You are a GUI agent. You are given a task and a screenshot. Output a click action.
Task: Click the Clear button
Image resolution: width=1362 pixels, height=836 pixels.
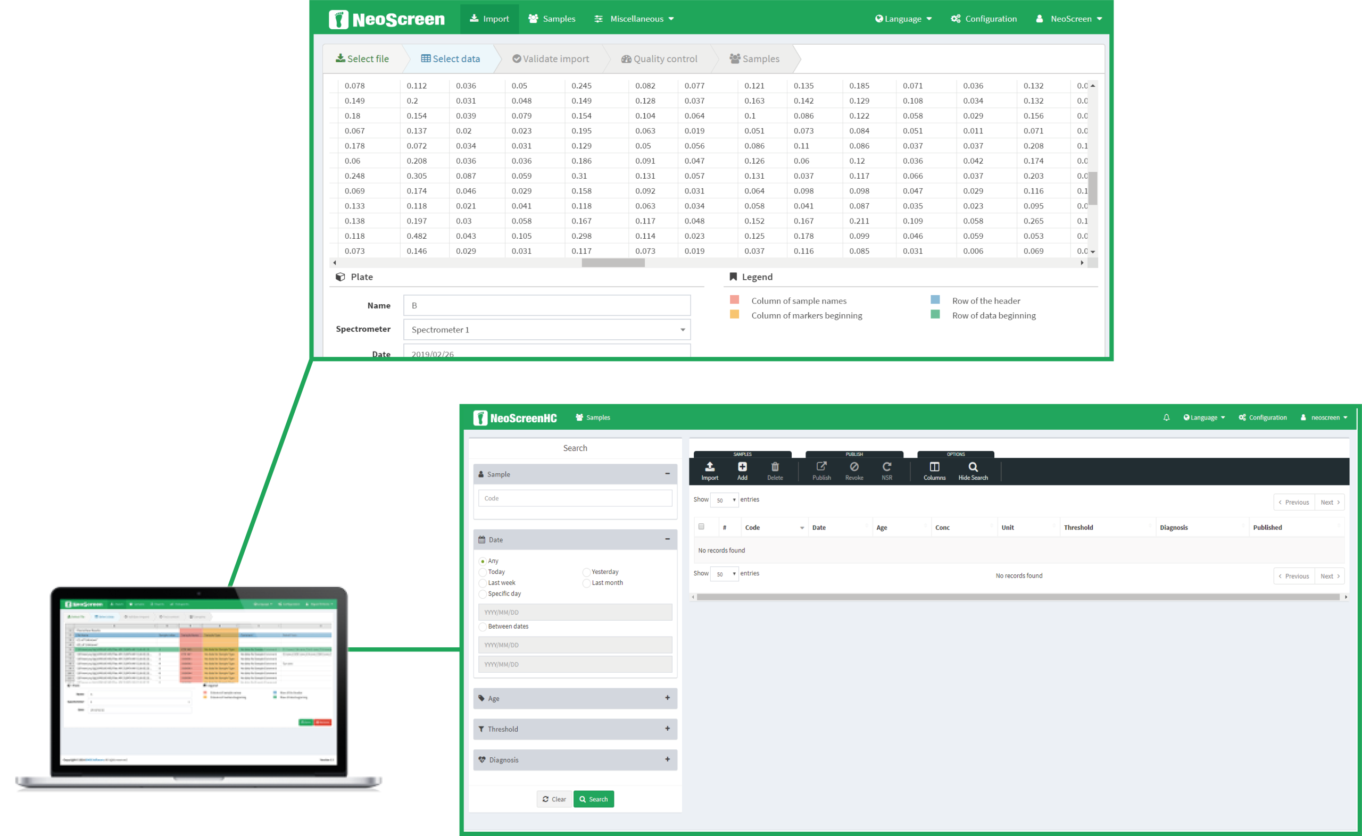pos(554,799)
